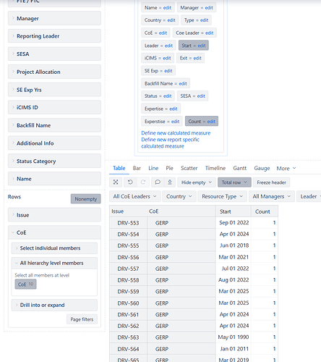Click the Start column header

tap(234, 211)
